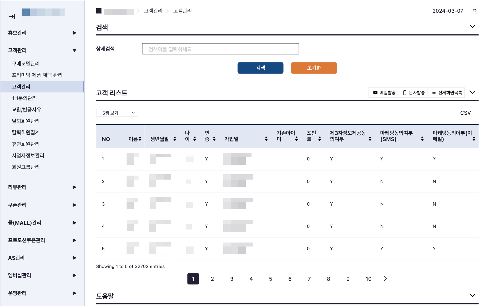Open 휴면회원관리 menu item

coord(26,144)
